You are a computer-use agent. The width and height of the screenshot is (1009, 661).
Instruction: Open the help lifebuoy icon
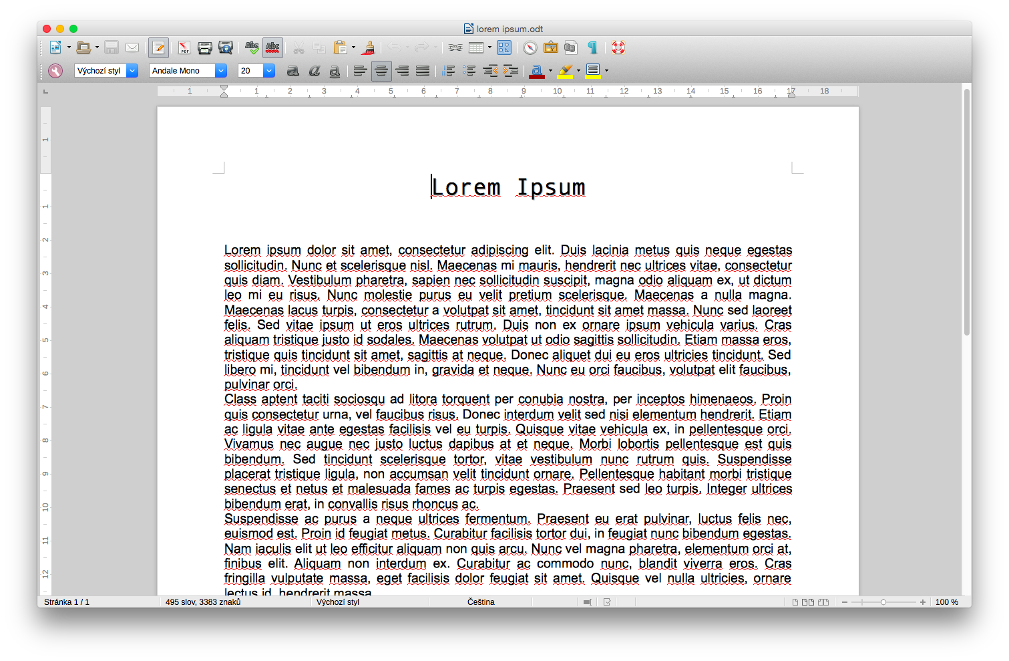(x=618, y=47)
